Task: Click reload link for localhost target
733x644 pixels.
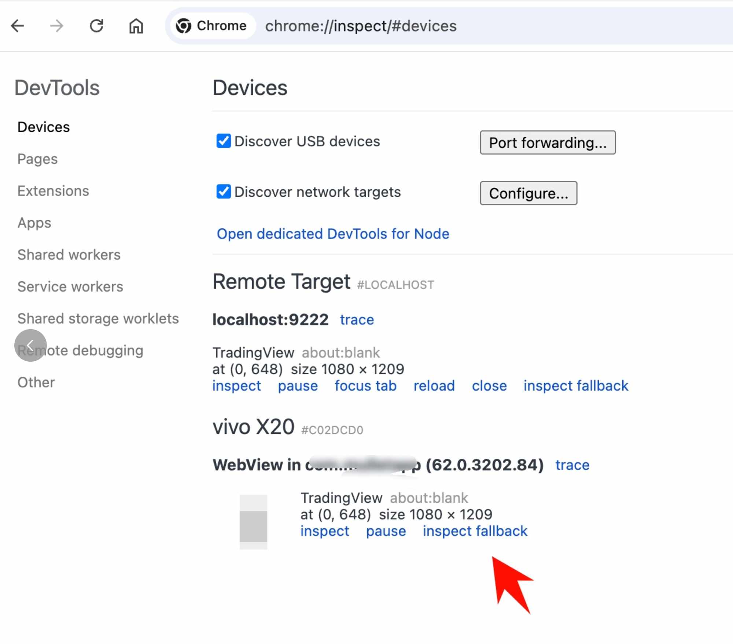Action: click(434, 386)
